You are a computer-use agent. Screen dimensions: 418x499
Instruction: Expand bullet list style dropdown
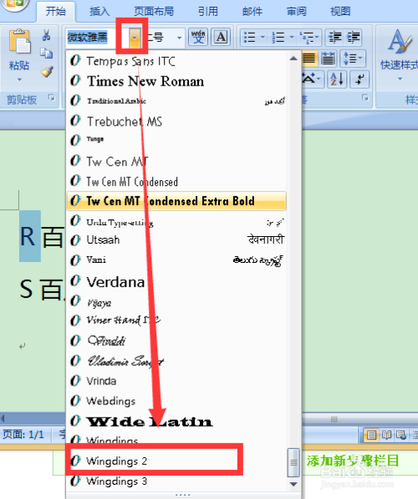[x=263, y=37]
